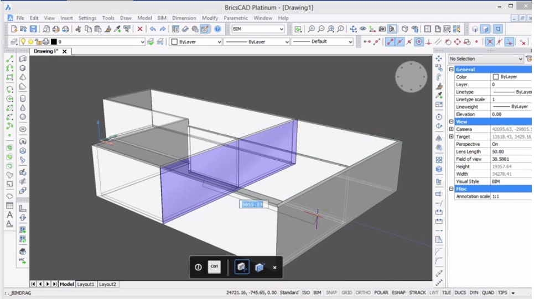534x299 pixels.
Task: Toggle SNAP in status bar
Action: coord(331,292)
